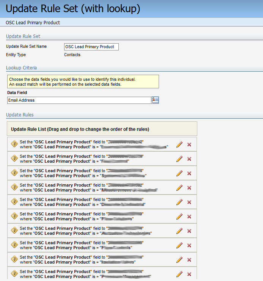Click the OSC Lead Primary Product subtitle bar

131,22
